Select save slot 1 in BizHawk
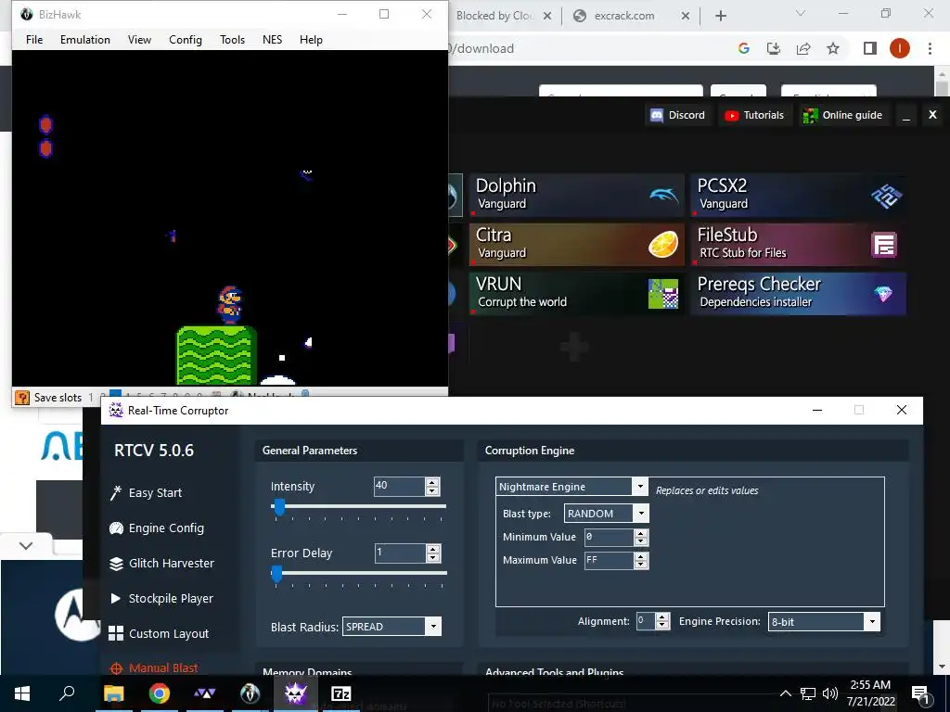 tap(91, 398)
